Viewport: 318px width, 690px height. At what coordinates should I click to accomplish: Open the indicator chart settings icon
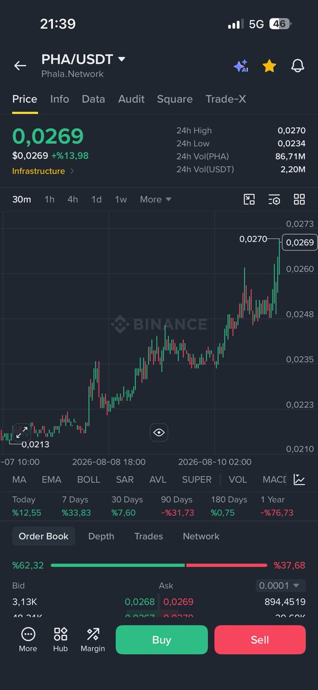coord(299,480)
